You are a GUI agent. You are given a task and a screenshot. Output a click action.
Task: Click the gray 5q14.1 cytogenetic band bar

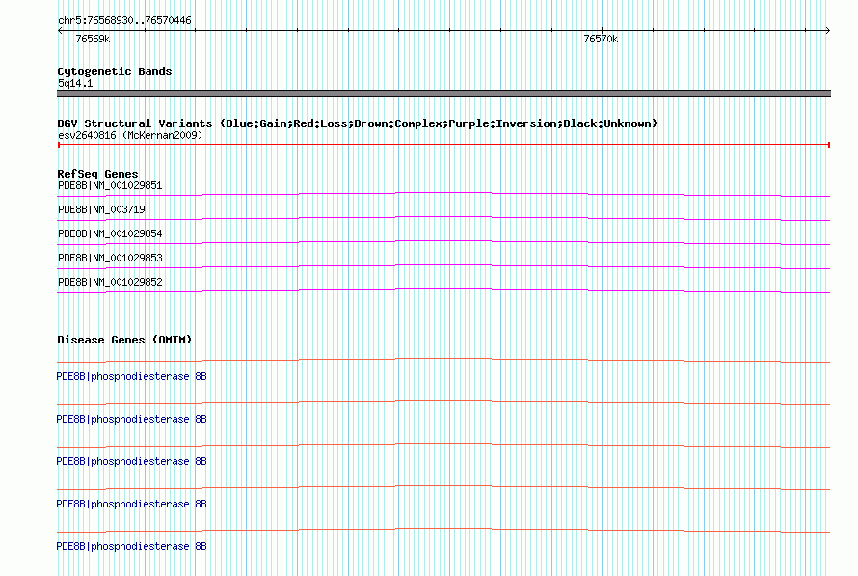coord(443,94)
